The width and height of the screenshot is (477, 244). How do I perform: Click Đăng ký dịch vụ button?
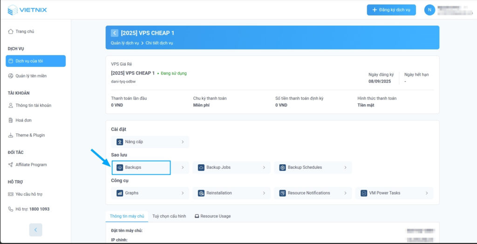(x=391, y=10)
